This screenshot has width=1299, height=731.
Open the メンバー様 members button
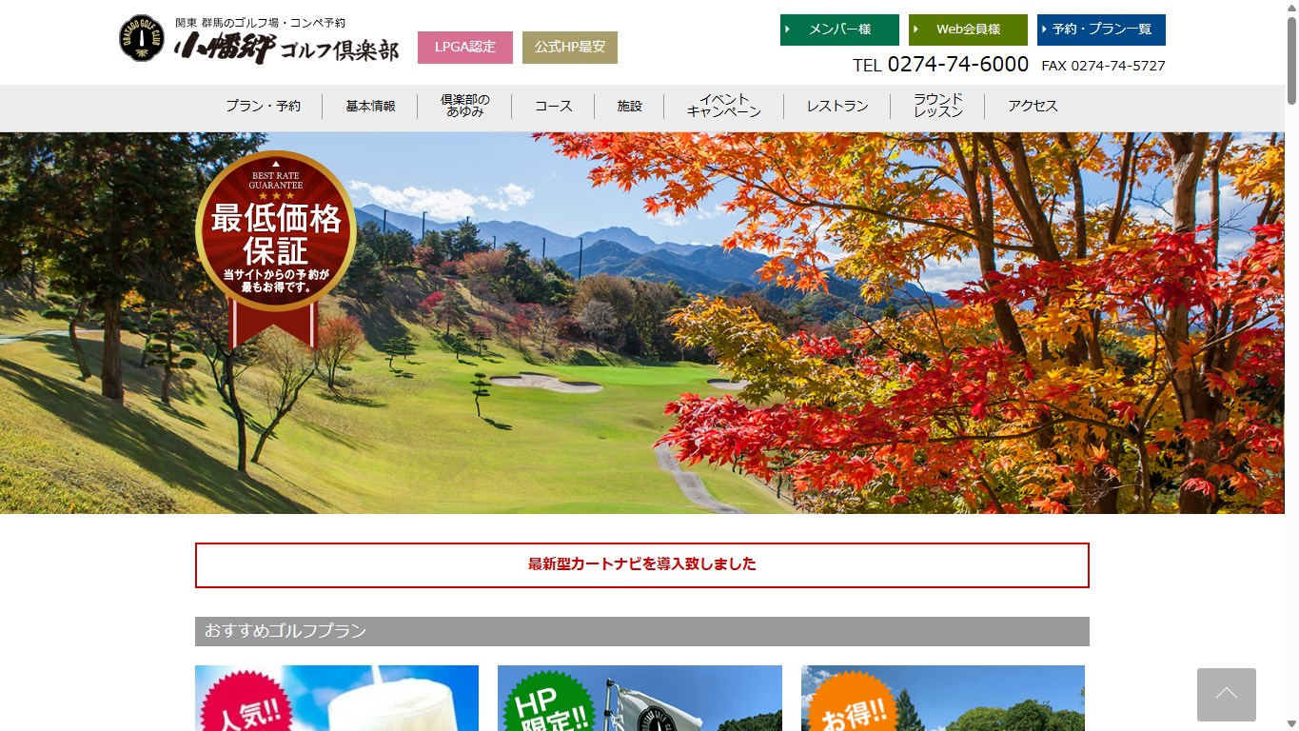pos(839,30)
